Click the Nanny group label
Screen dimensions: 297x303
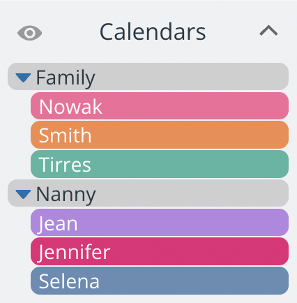pyautogui.click(x=66, y=195)
